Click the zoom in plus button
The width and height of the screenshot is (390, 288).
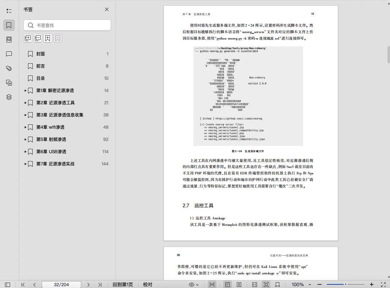(x=372, y=284)
